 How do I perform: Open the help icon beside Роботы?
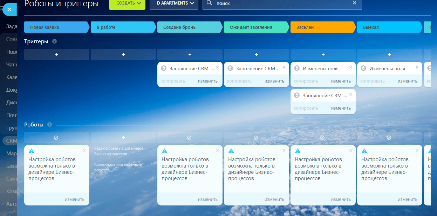point(49,125)
